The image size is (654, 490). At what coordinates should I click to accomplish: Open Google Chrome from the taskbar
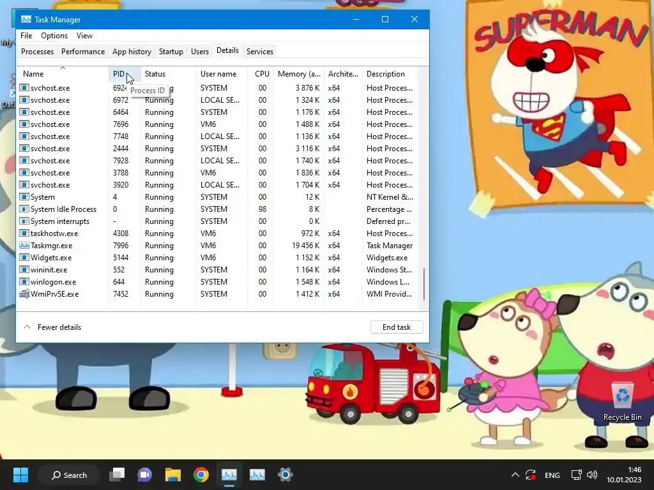[201, 475]
